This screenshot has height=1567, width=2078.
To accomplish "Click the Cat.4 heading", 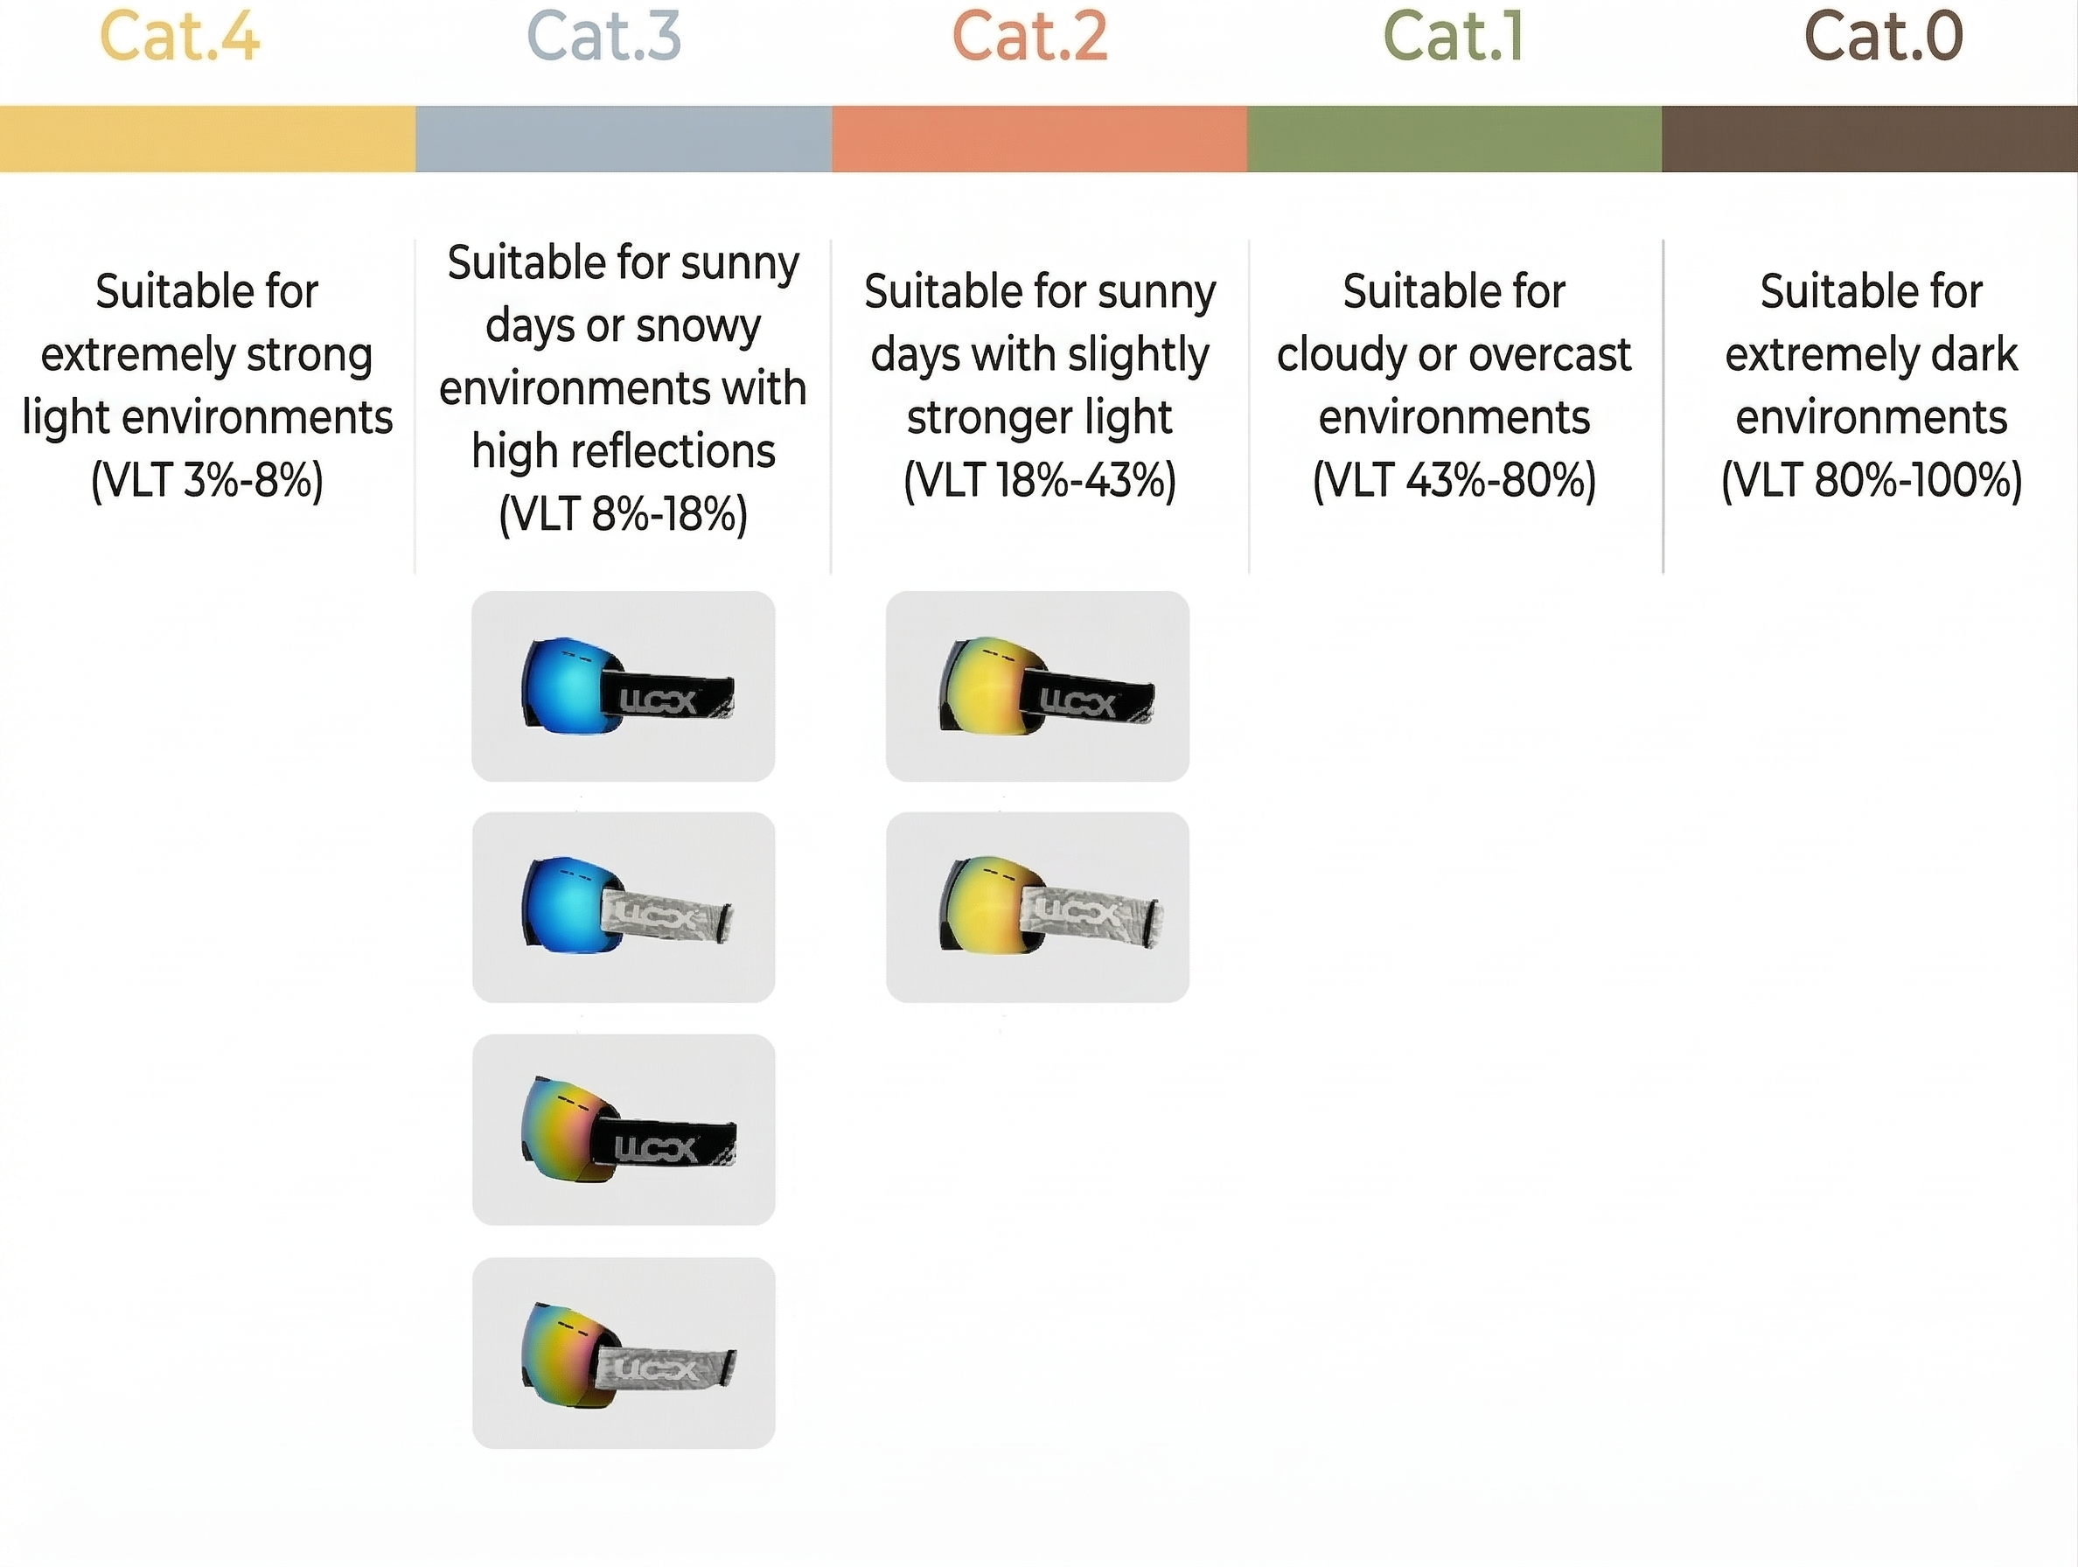I will click(x=179, y=38).
